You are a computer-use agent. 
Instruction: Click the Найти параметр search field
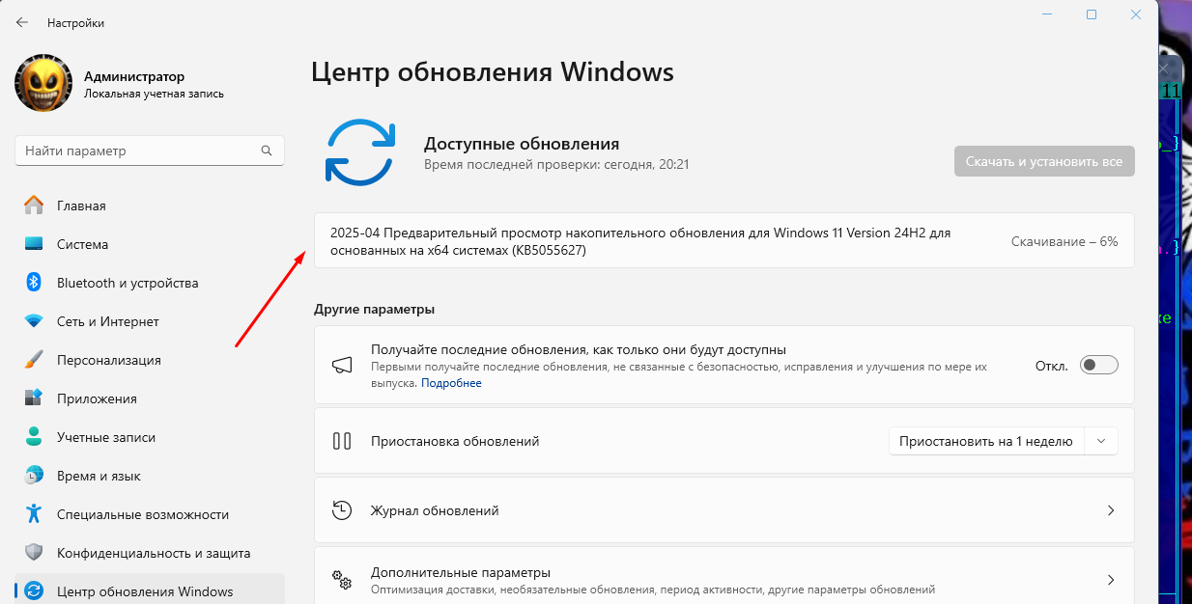pos(150,151)
